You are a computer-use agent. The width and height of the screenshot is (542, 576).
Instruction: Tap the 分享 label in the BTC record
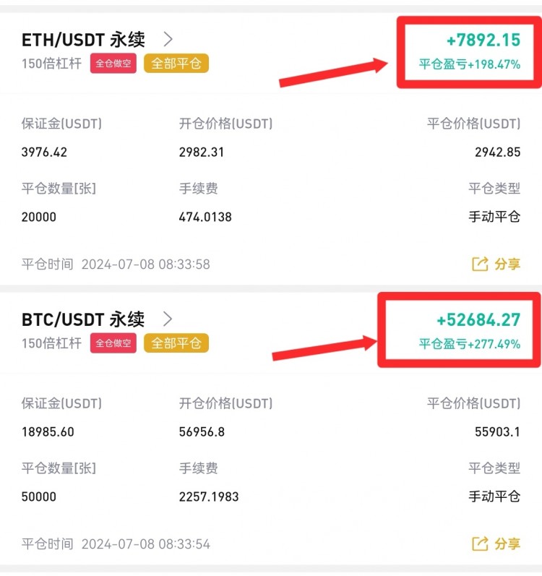507,543
